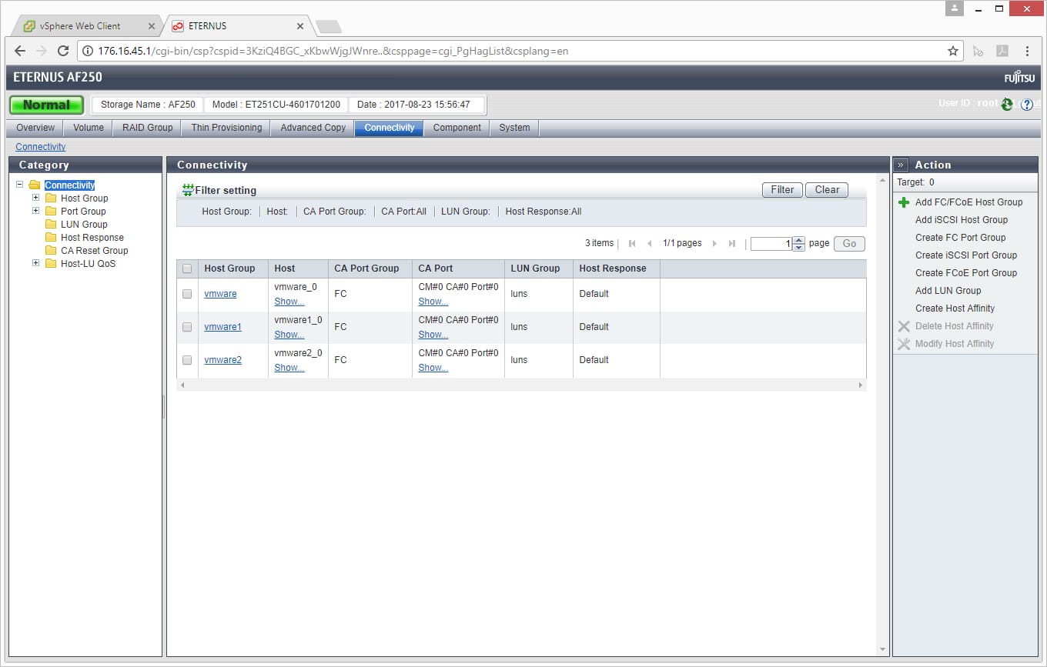Click the Connectivity root folder icon
This screenshot has width=1047, height=667.
tap(35, 185)
